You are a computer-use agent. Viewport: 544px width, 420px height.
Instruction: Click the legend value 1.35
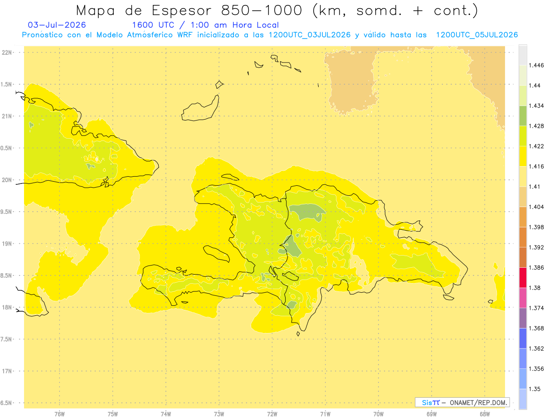point(535,389)
